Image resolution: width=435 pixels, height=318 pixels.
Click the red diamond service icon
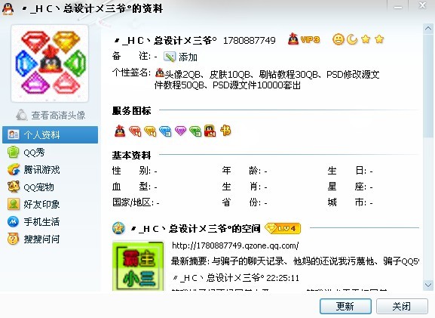[135, 131]
